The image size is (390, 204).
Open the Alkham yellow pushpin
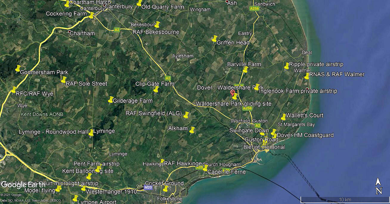pyautogui.click(x=192, y=130)
